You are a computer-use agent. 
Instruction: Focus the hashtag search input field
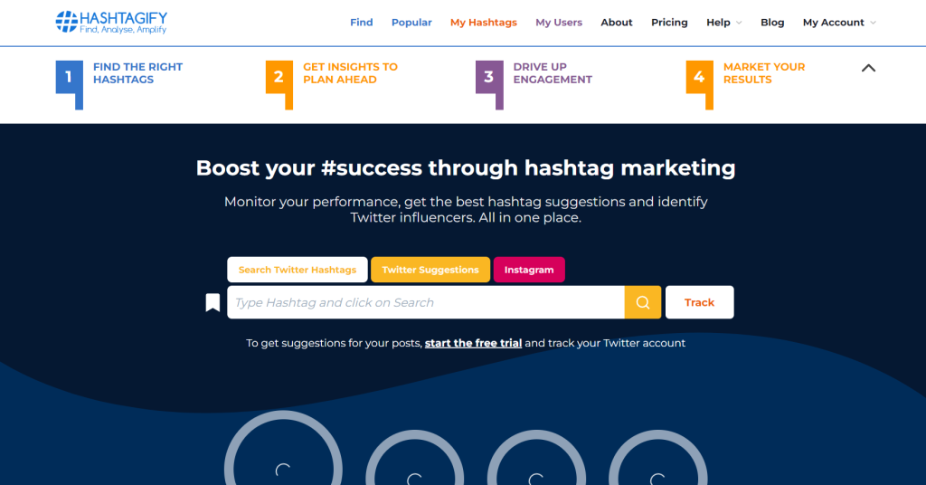[x=426, y=302]
